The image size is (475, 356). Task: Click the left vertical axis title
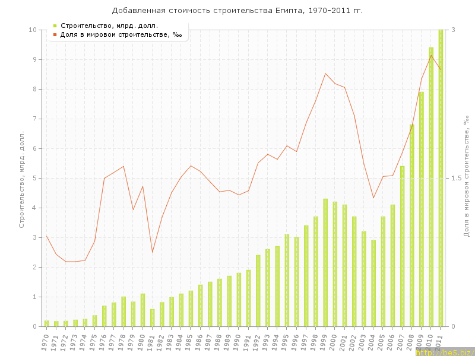21,178
